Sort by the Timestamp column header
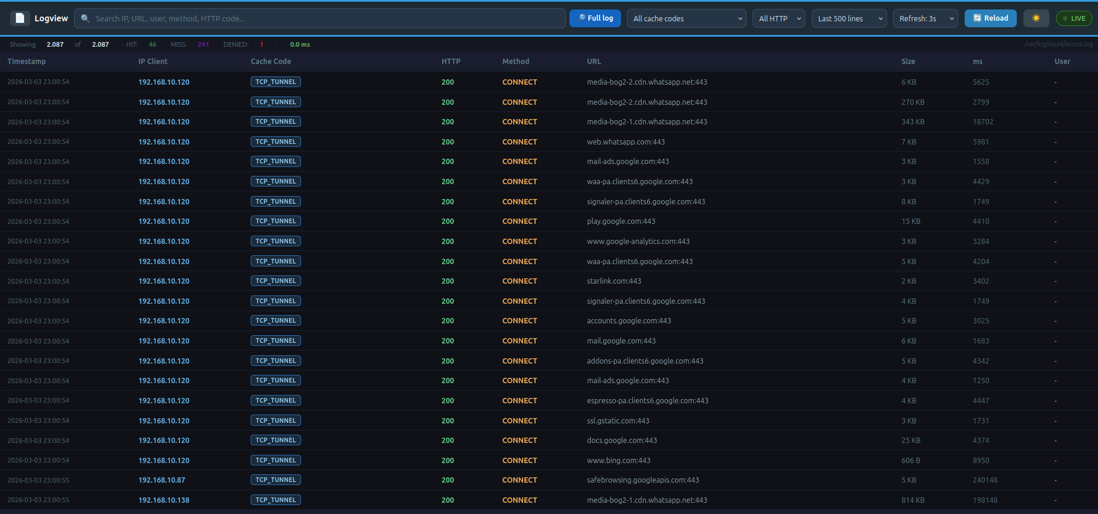 click(x=27, y=62)
